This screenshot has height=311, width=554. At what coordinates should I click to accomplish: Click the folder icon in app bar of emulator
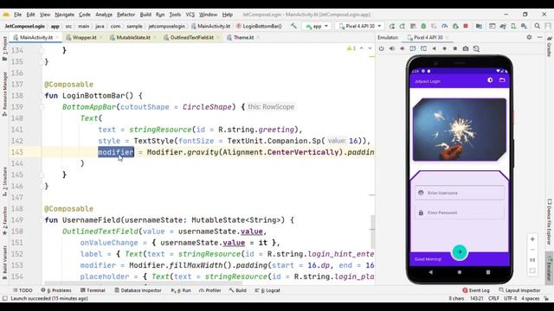502,80
